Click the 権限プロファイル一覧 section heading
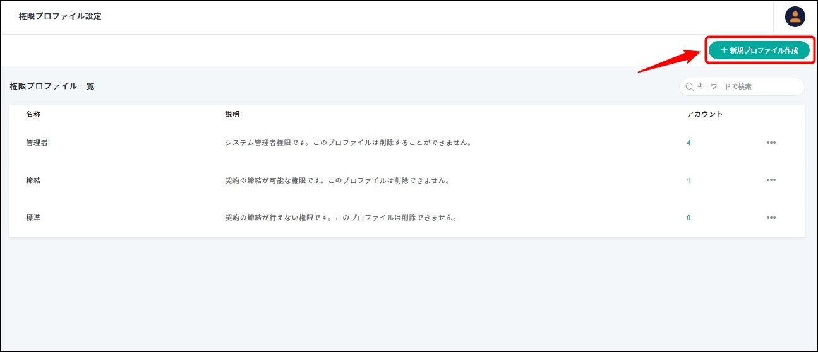The image size is (818, 352). coord(52,86)
